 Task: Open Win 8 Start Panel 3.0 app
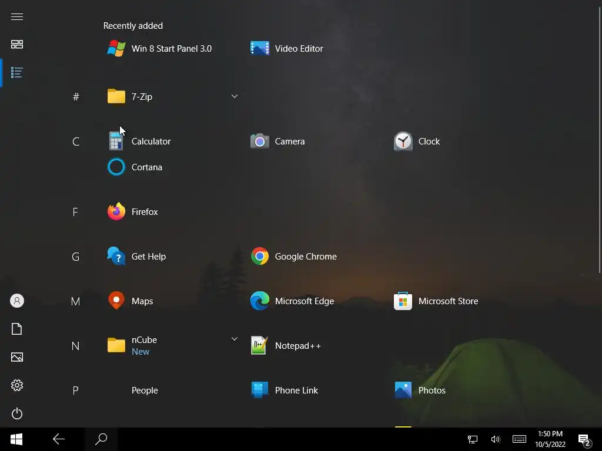[159, 49]
